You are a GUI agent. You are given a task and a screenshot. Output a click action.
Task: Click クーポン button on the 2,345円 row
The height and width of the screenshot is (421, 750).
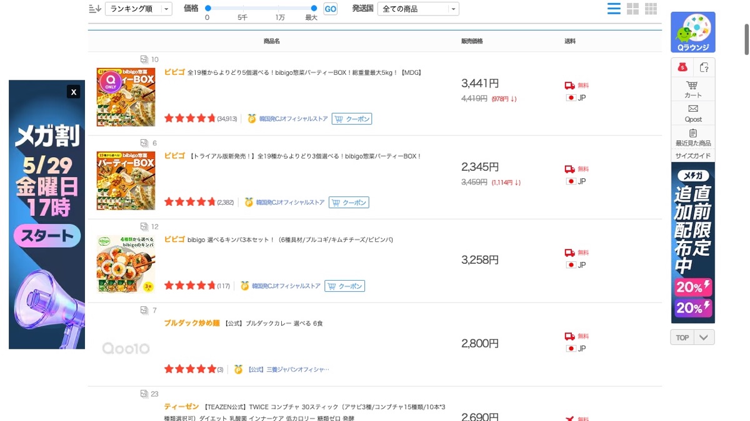(x=349, y=202)
